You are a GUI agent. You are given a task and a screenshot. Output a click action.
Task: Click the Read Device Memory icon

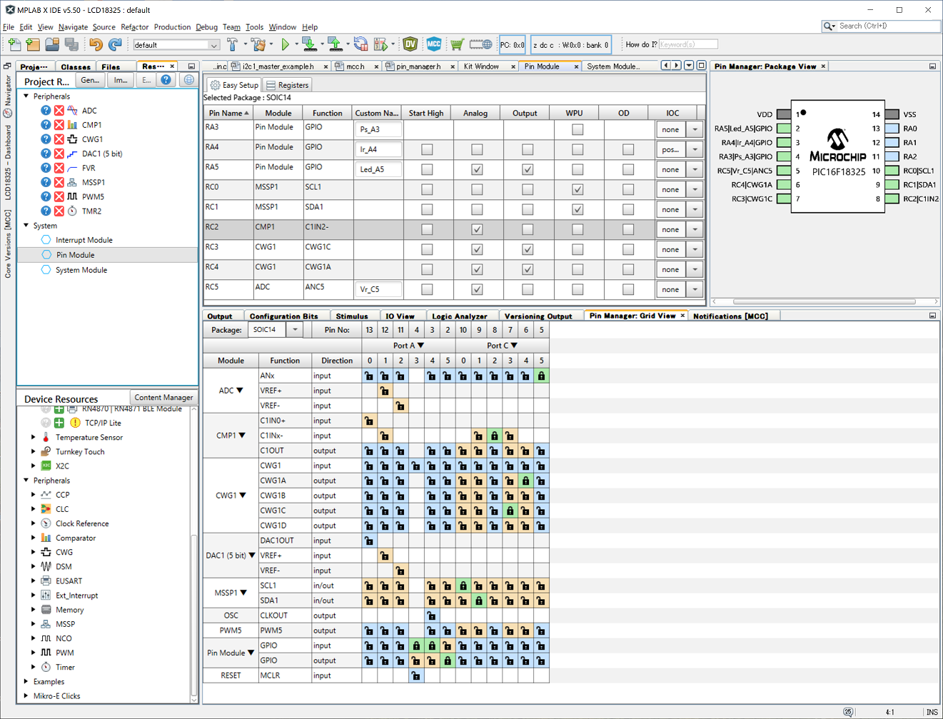point(335,44)
